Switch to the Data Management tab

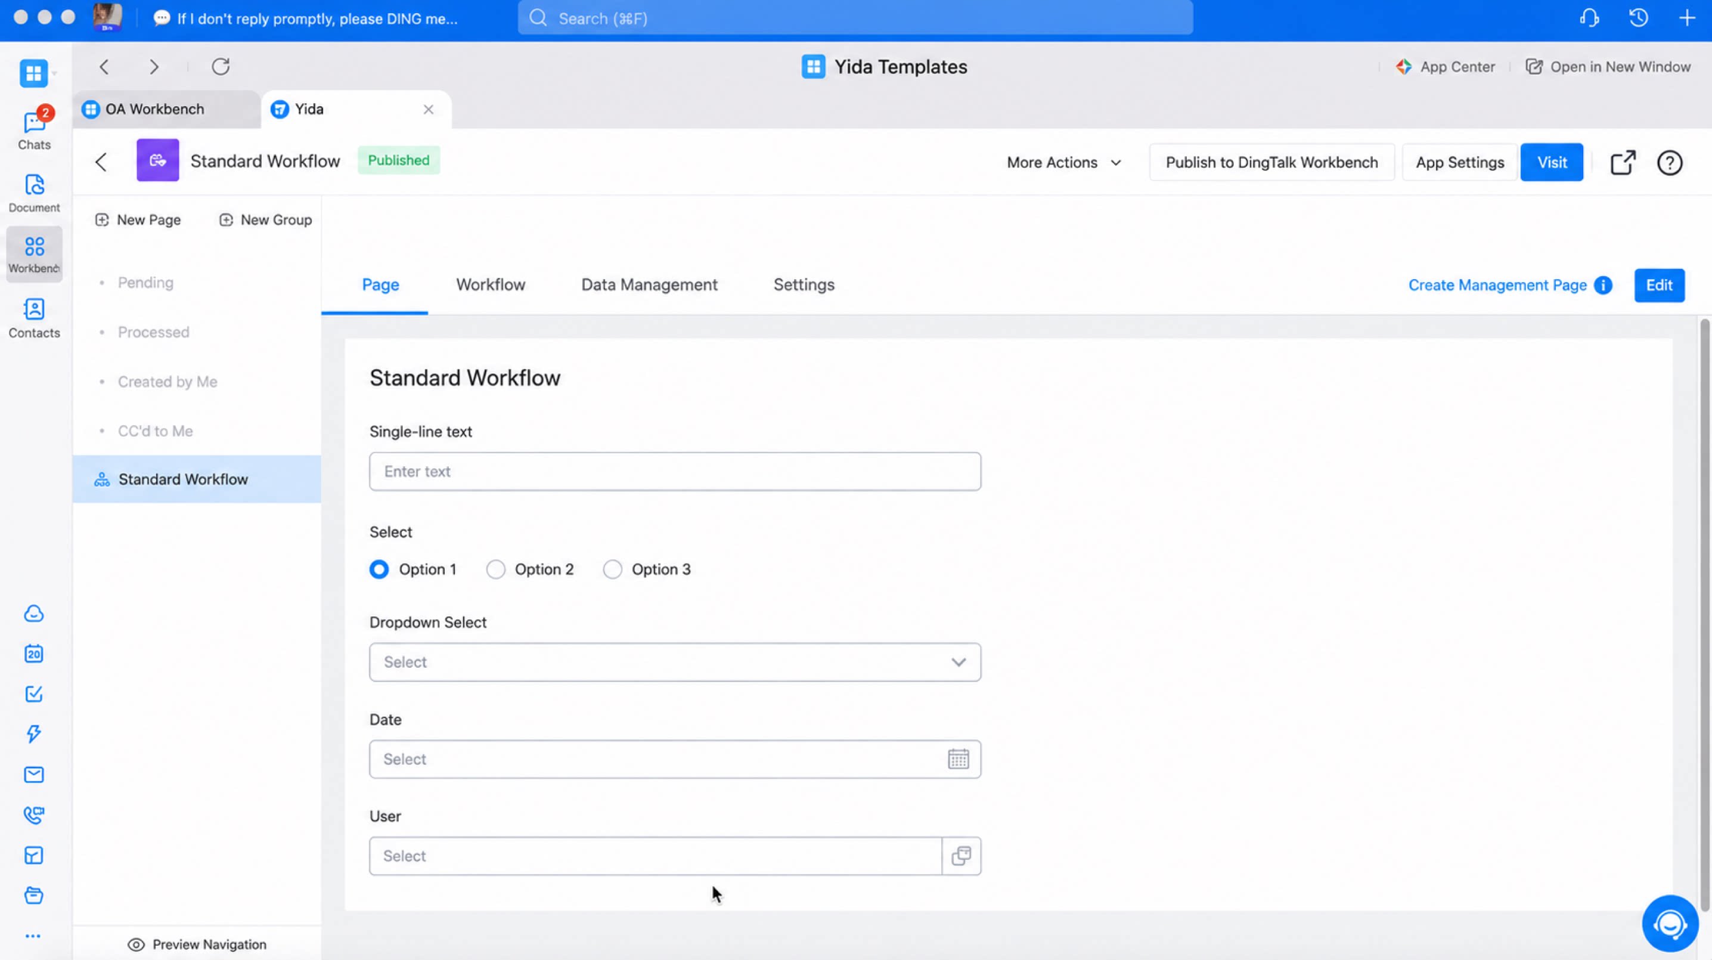(649, 284)
